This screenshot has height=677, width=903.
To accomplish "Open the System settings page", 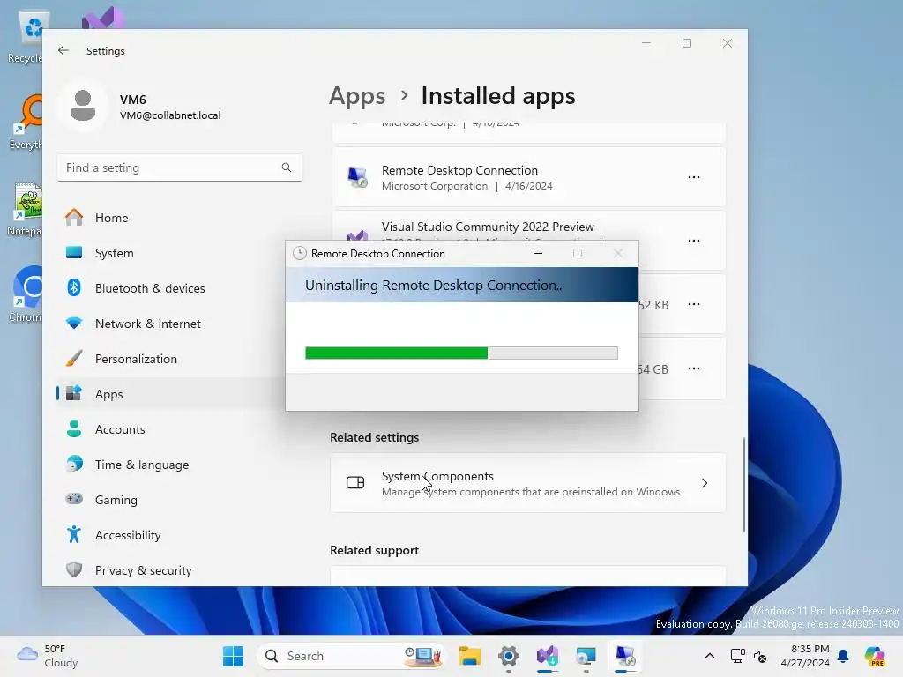I will pos(170,253).
